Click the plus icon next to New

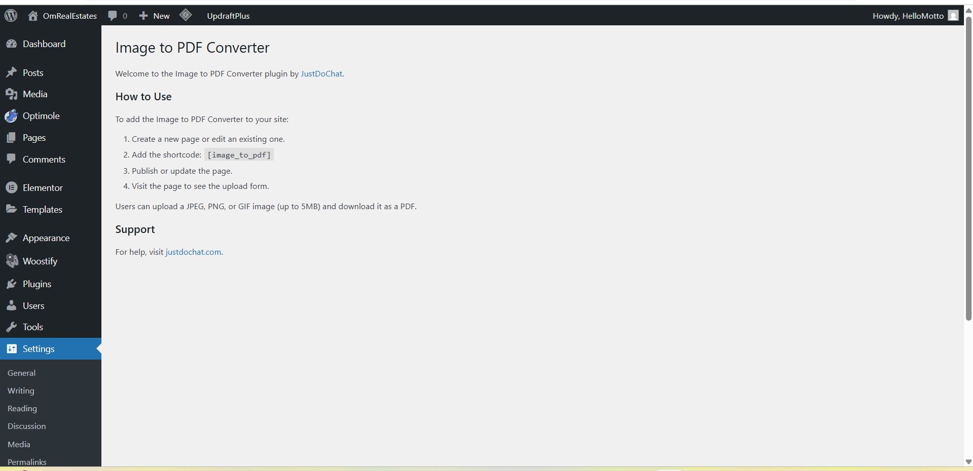click(x=143, y=16)
